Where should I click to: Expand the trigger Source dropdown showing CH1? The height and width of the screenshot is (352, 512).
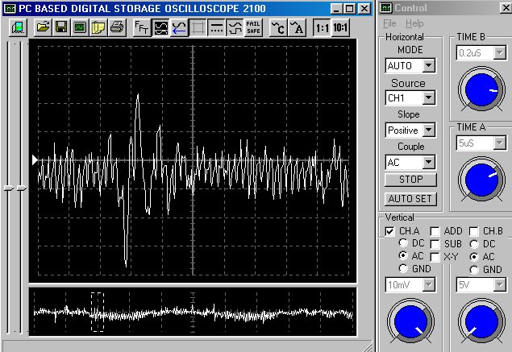coord(428,97)
